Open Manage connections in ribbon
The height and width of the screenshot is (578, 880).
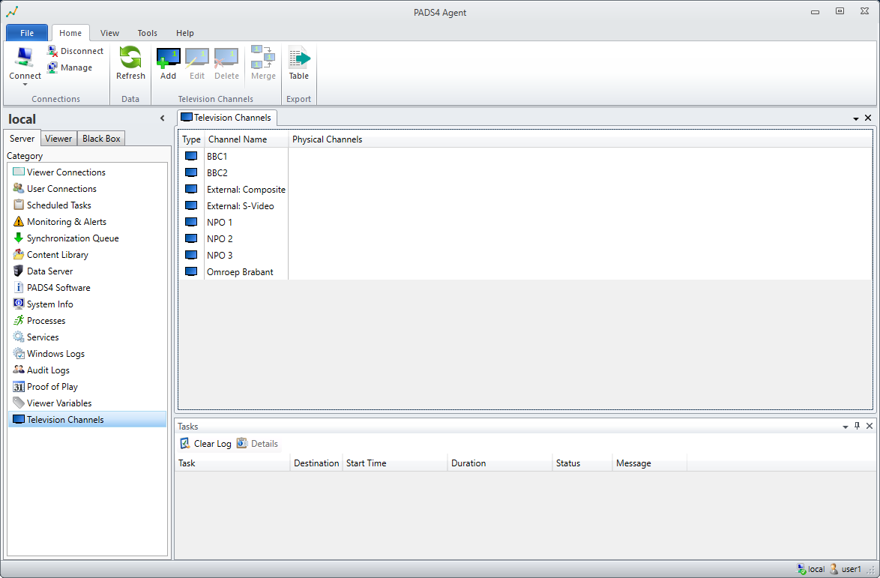(x=52, y=67)
